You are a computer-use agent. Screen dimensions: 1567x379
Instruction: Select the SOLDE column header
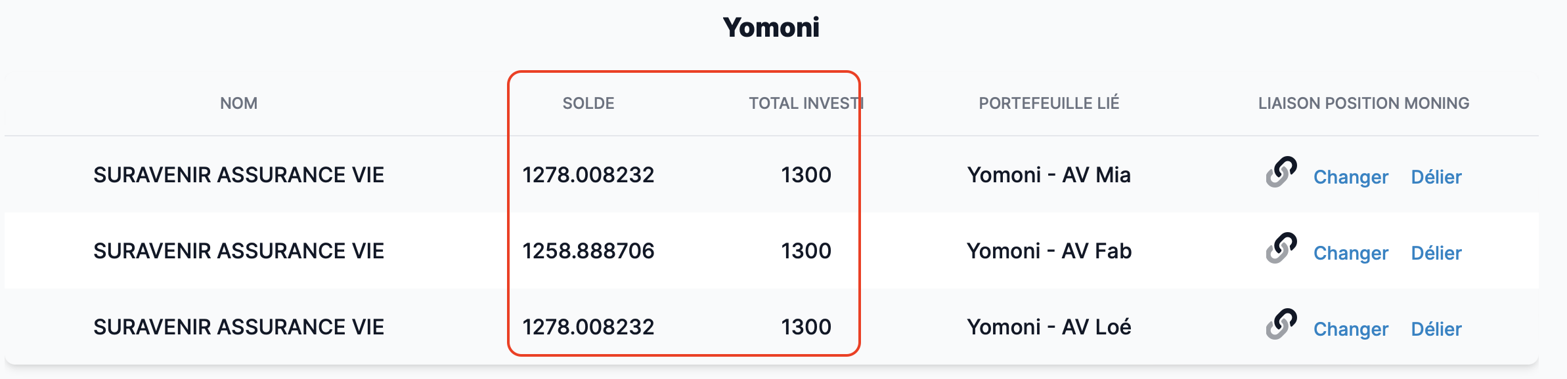(x=588, y=104)
